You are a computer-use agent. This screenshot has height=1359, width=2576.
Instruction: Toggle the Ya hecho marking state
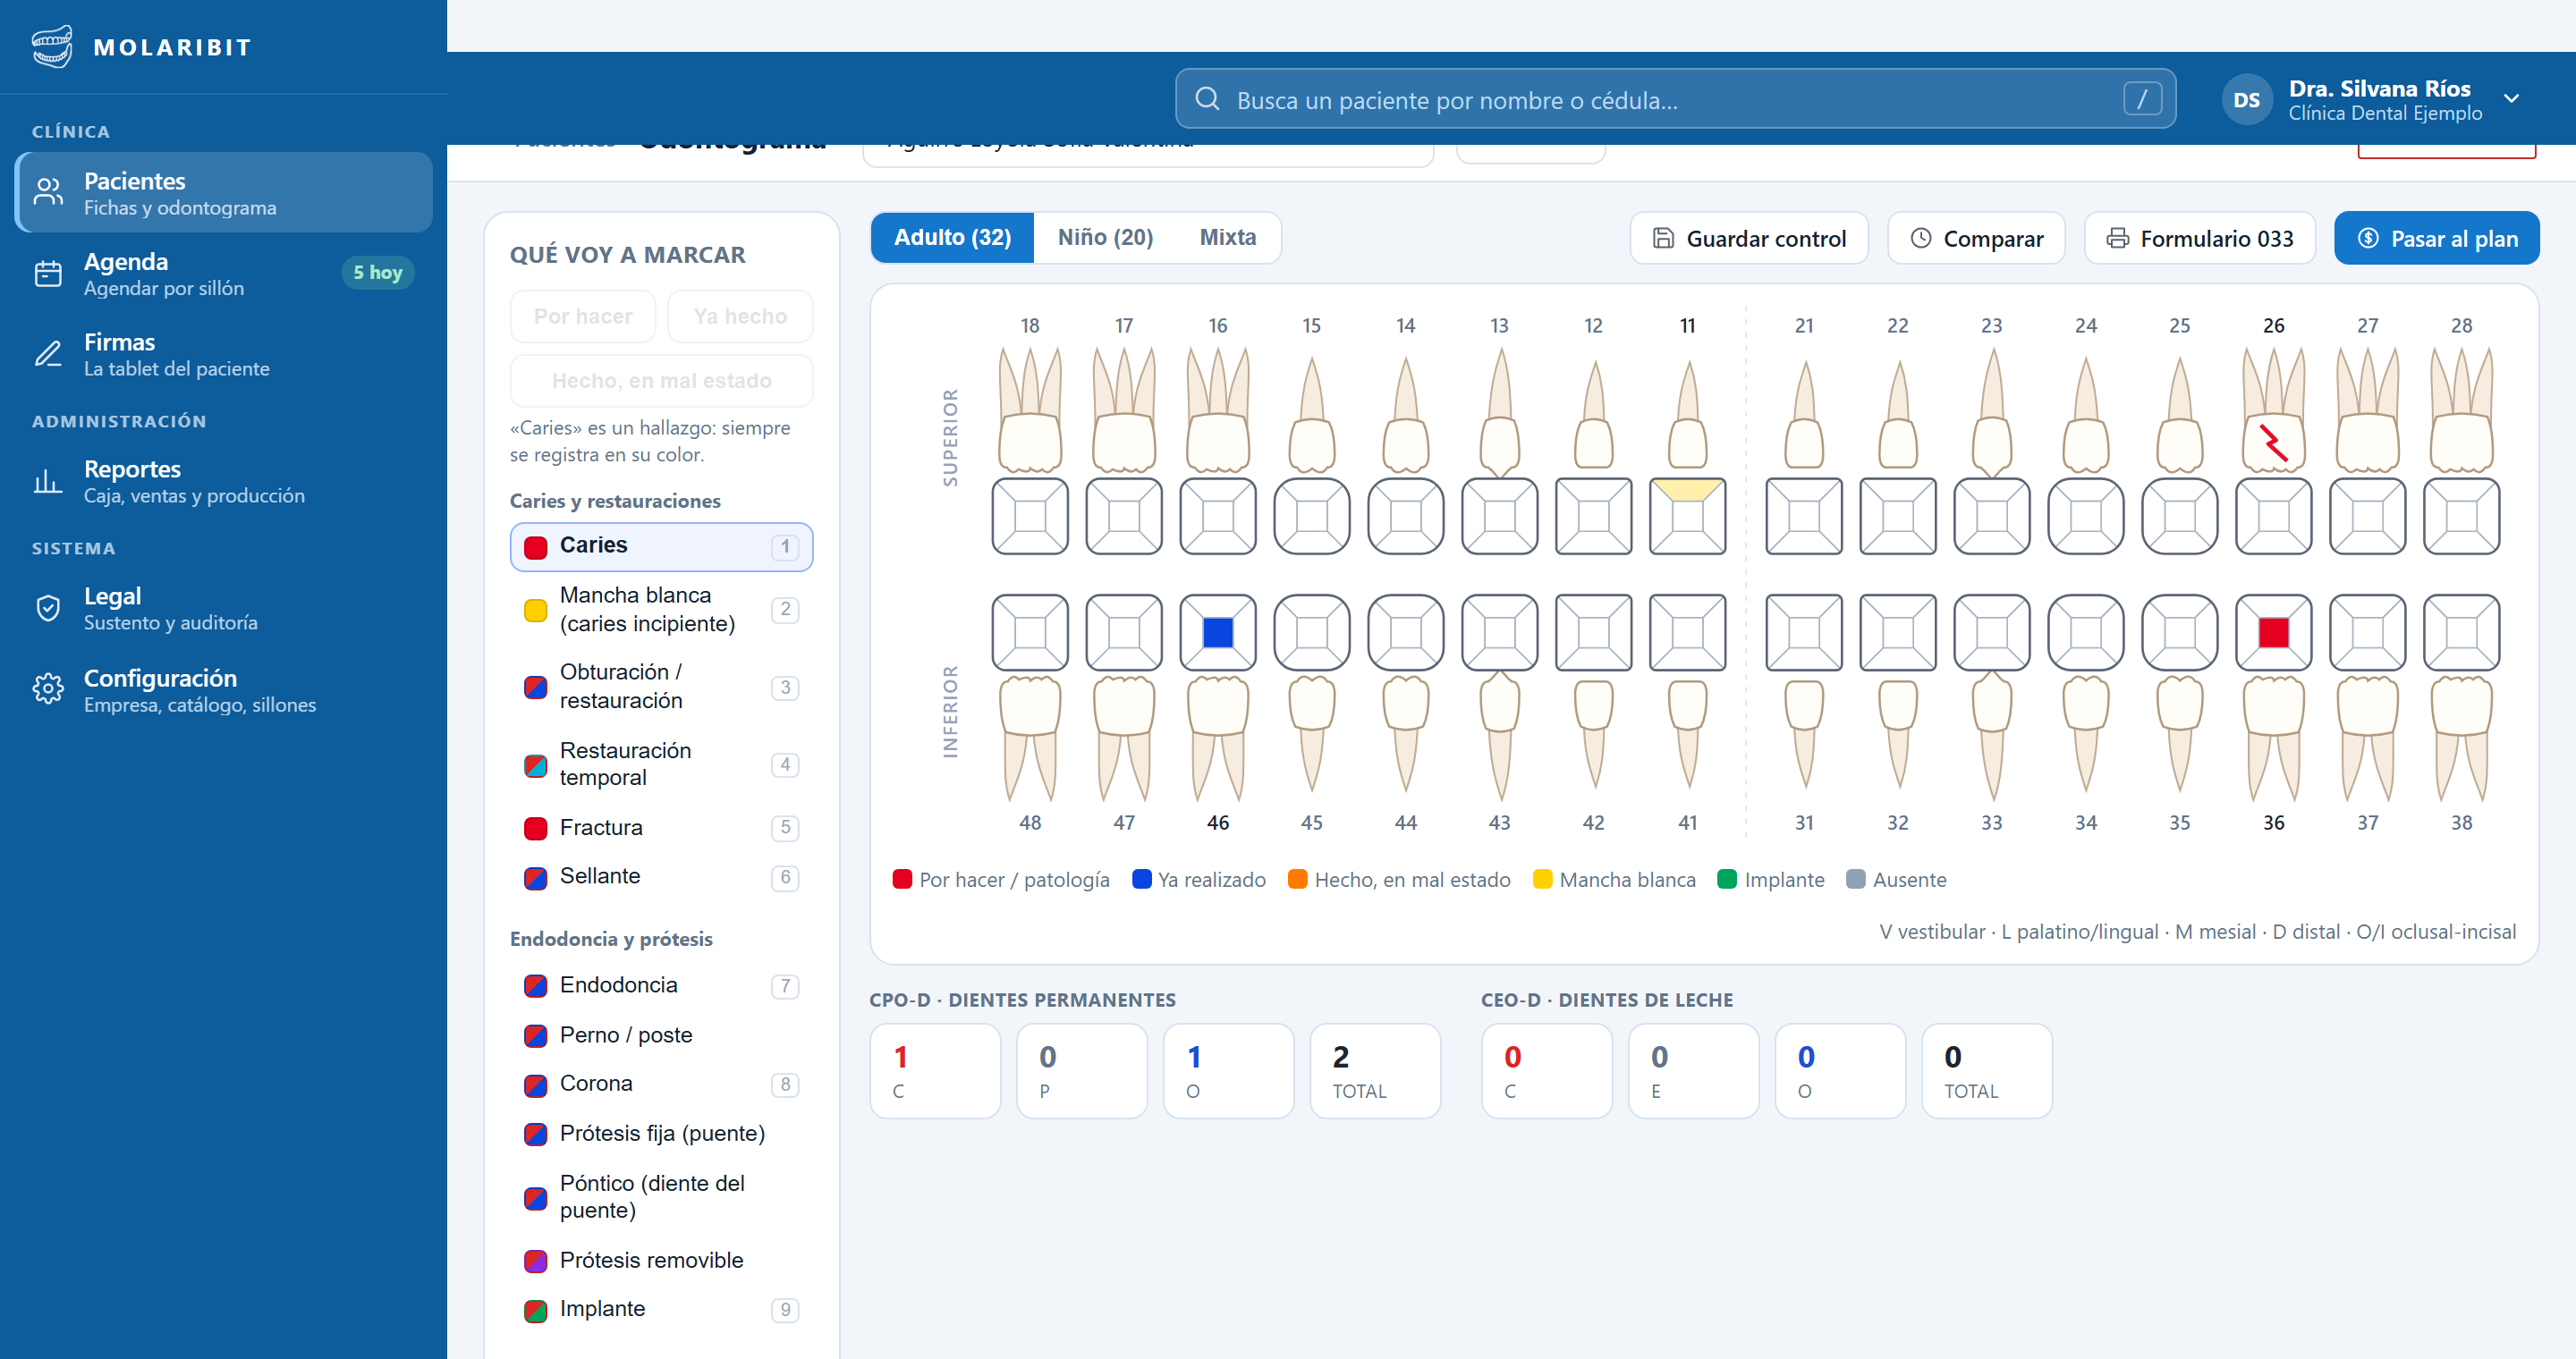pyautogui.click(x=740, y=317)
